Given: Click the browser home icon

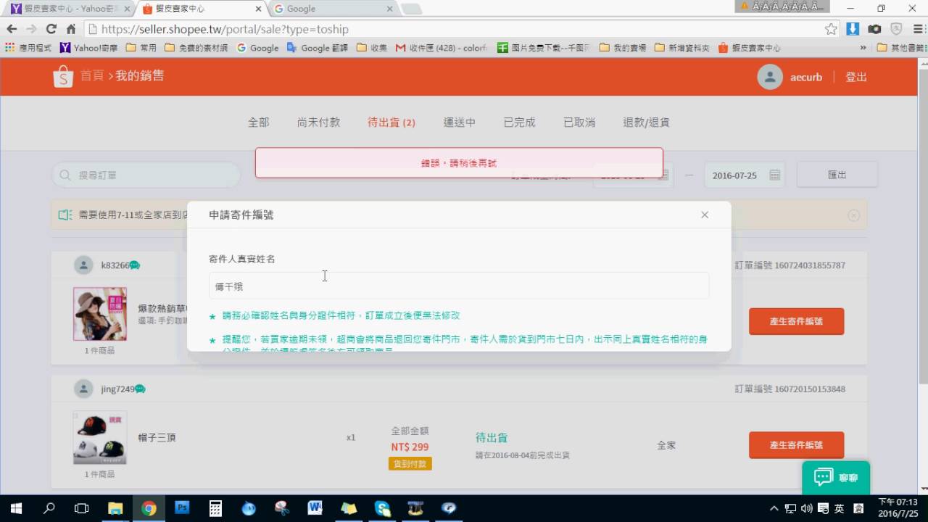Looking at the screenshot, I should point(70,29).
